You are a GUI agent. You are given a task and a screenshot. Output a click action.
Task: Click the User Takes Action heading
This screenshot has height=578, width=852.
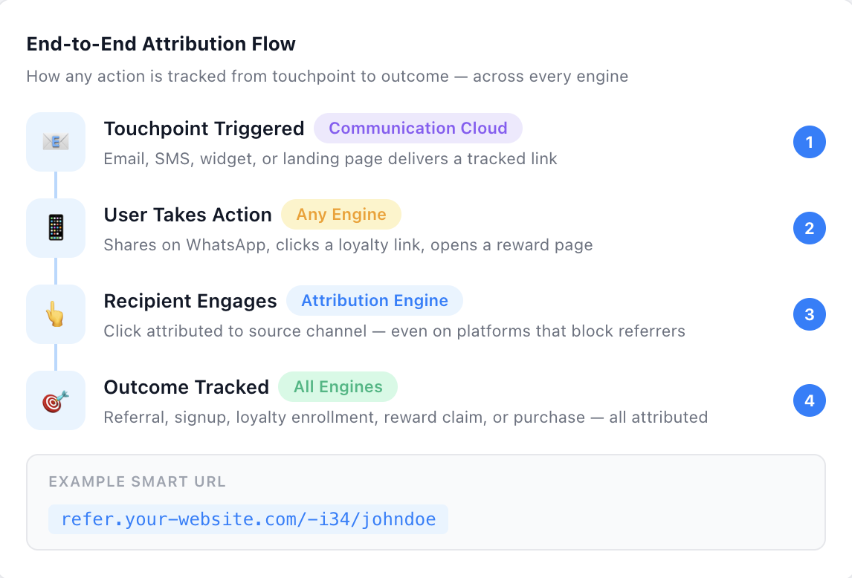187,215
